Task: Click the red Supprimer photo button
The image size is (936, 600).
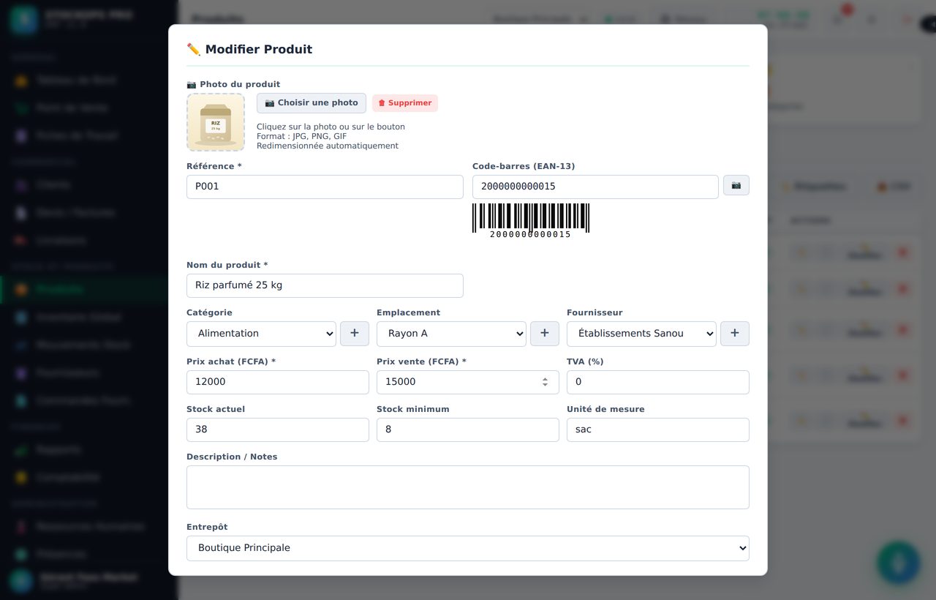Action: click(x=405, y=103)
